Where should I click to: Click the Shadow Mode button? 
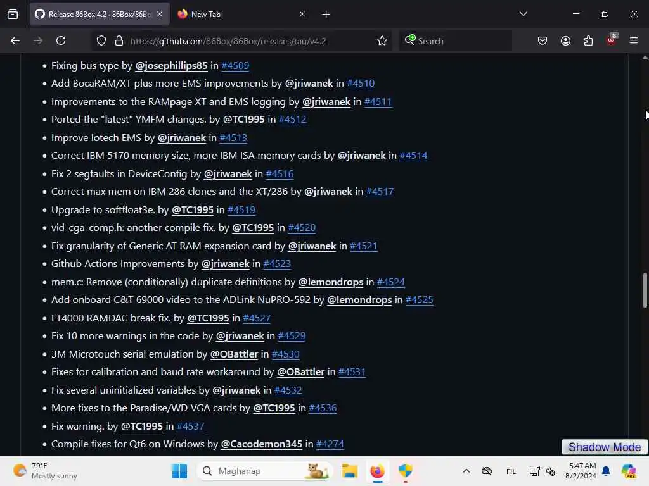[x=604, y=447]
